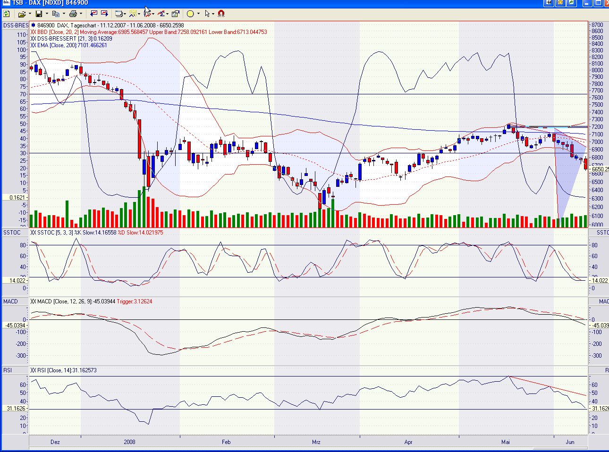
Task: Click the chart window layout icon
Action: tap(119, 14)
